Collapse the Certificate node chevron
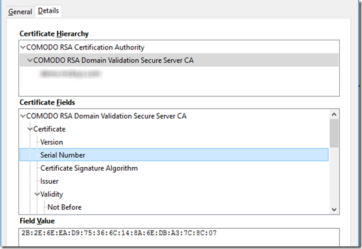 point(30,129)
